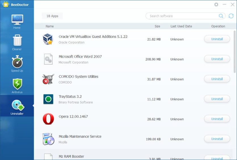
Task: Click the 21.82 MB size value
Action: (154, 40)
